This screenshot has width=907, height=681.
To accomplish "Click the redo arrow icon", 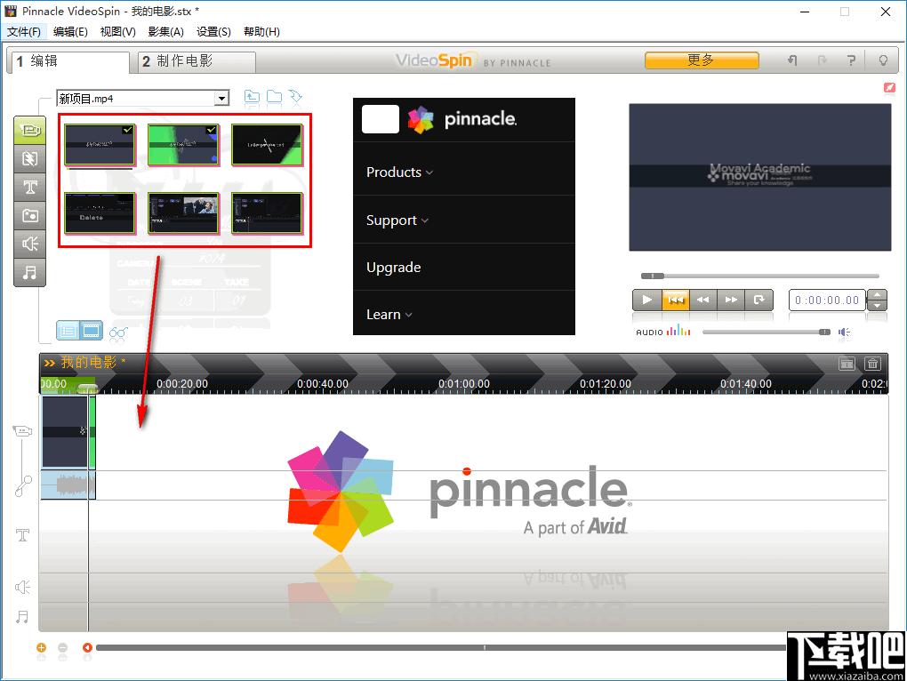I will point(822,60).
